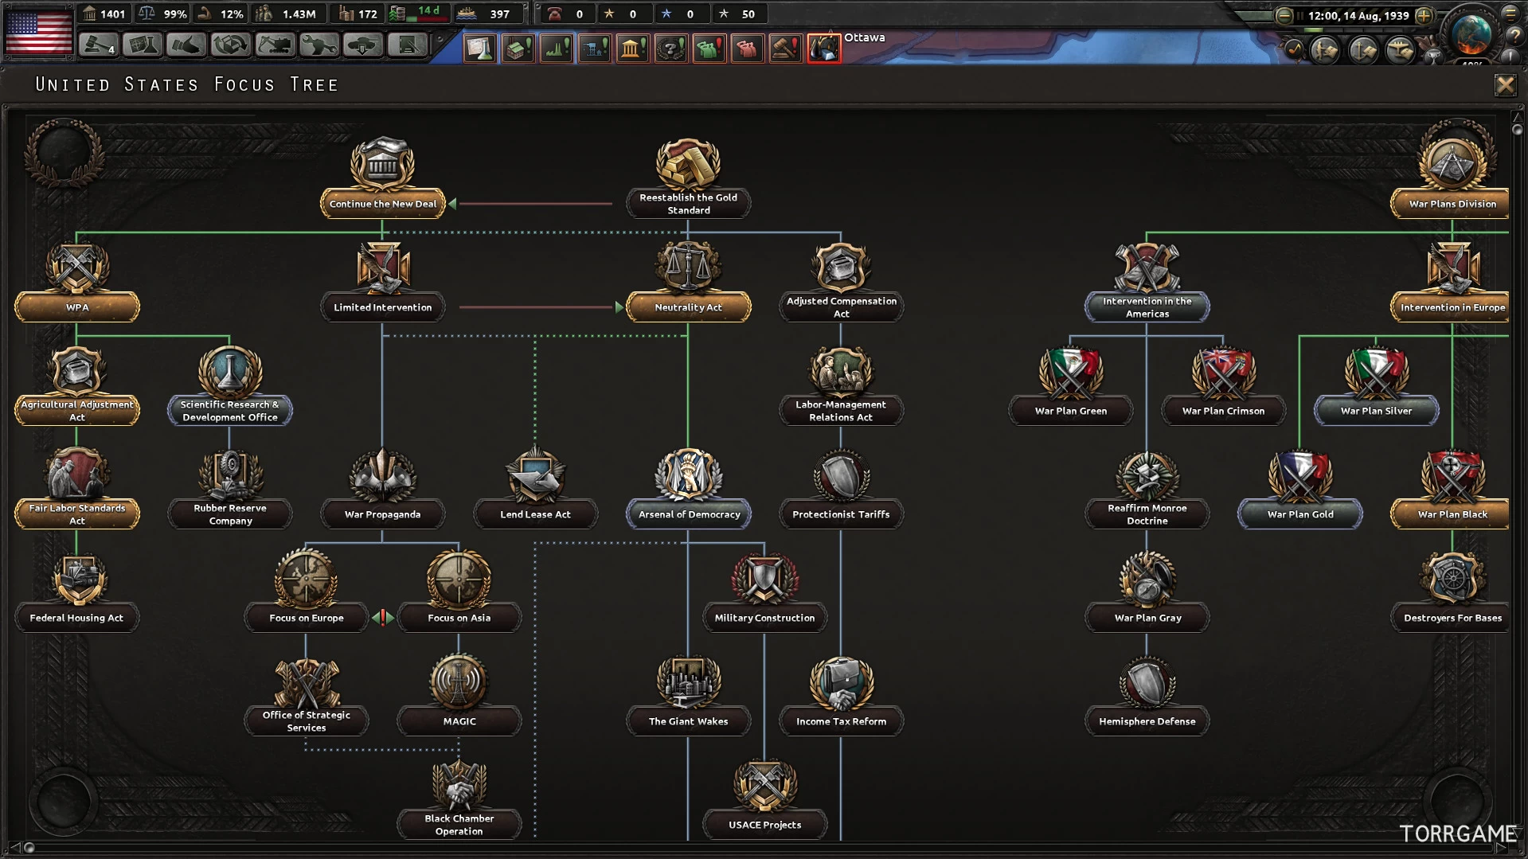Open the green chart alert icon
The image size is (1528, 859).
556,48
